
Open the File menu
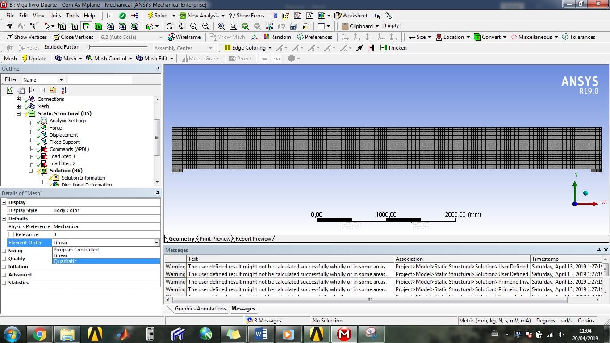10,16
